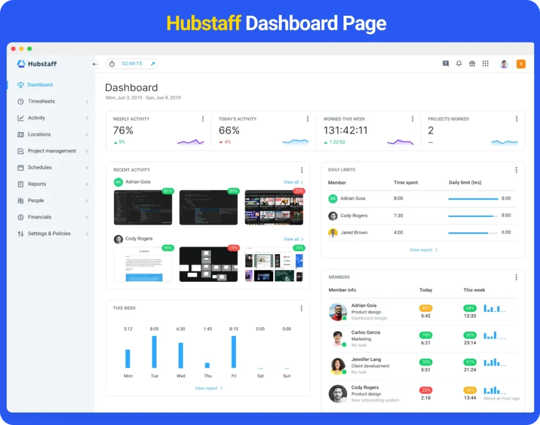Click the Project management checkbox icon

21,151
